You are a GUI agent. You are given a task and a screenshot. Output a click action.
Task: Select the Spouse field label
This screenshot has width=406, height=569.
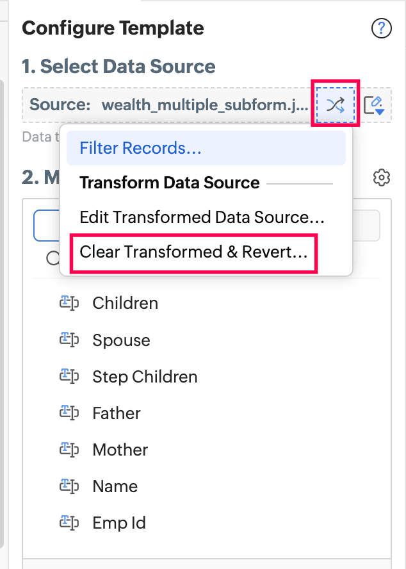click(121, 340)
